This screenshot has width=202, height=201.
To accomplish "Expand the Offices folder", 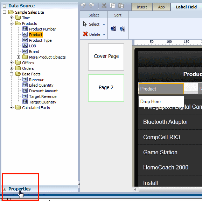I will point(11,62).
